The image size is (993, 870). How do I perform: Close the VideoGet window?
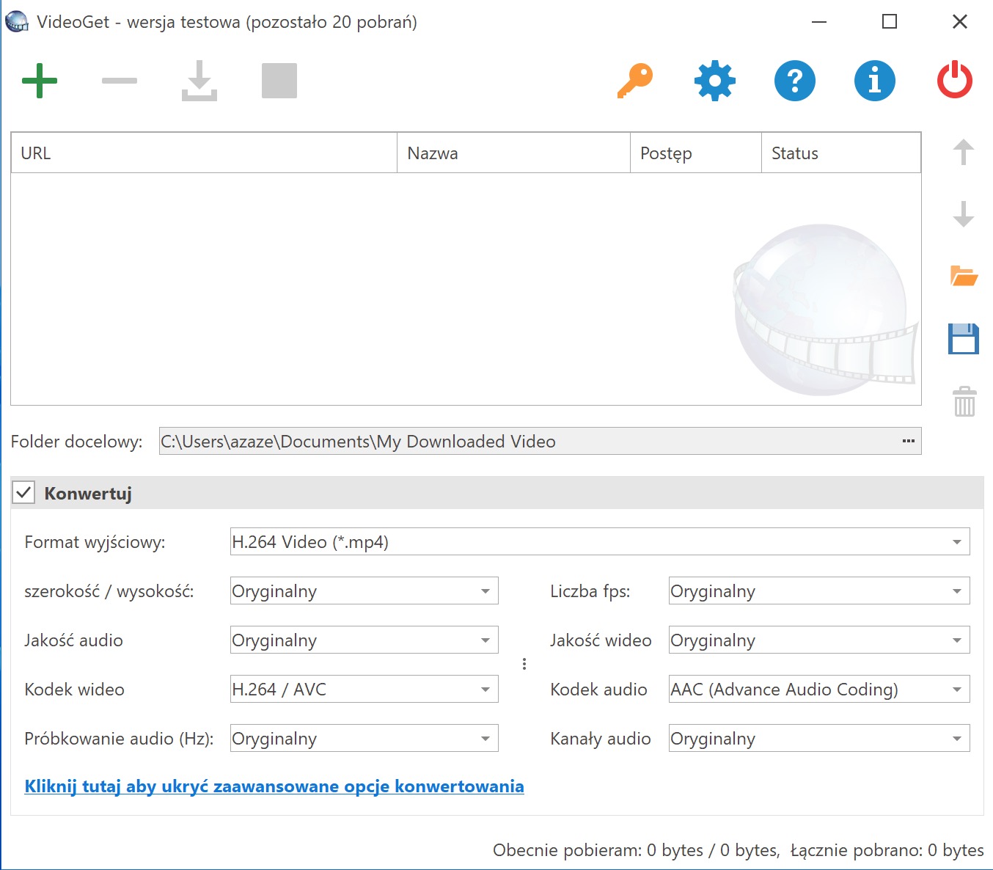point(959,22)
